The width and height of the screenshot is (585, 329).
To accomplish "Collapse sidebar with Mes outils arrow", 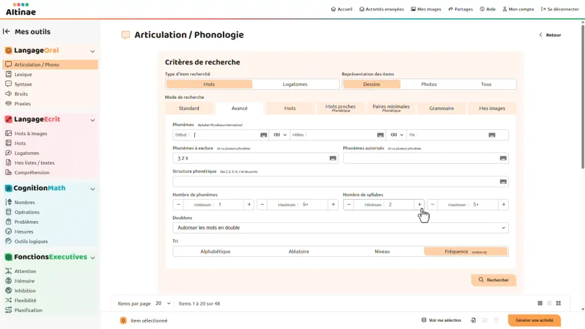I will click(x=6, y=31).
